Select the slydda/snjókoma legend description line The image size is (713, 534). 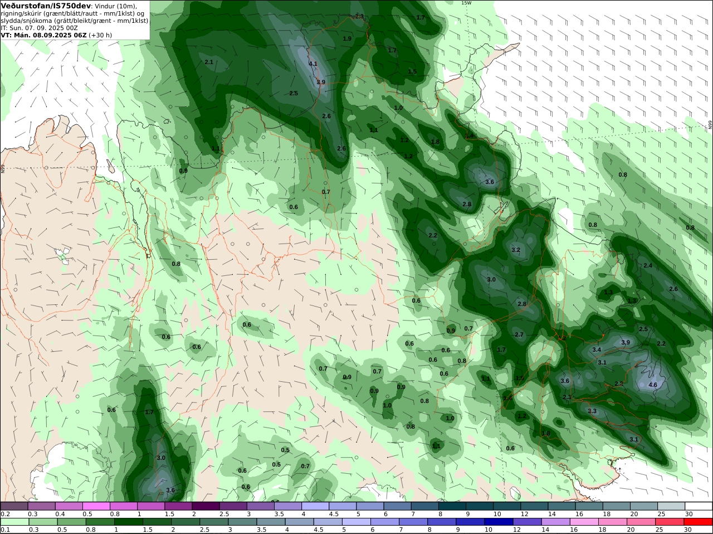click(74, 21)
